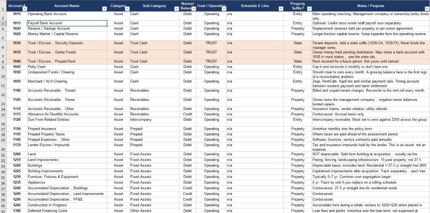Select the note 'Contra-asset. Accrual basis only.'
The width and height of the screenshot is (430, 213).
click(x=371, y=114)
